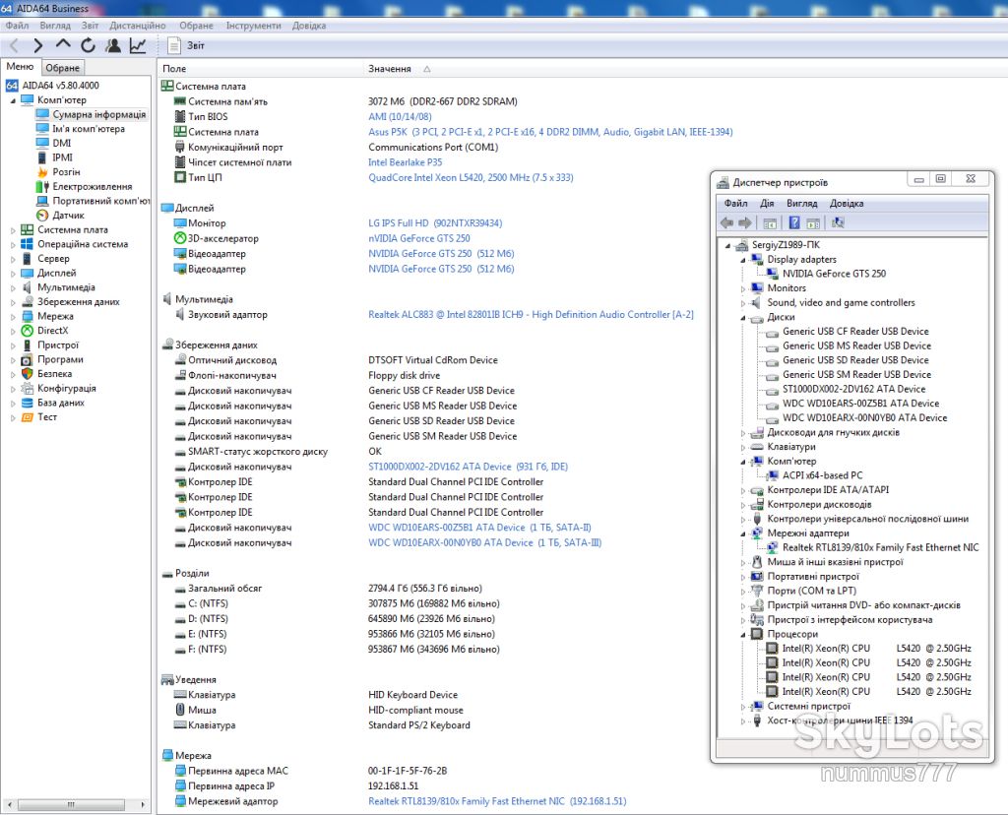Open the user management toolbar icon

click(113, 45)
